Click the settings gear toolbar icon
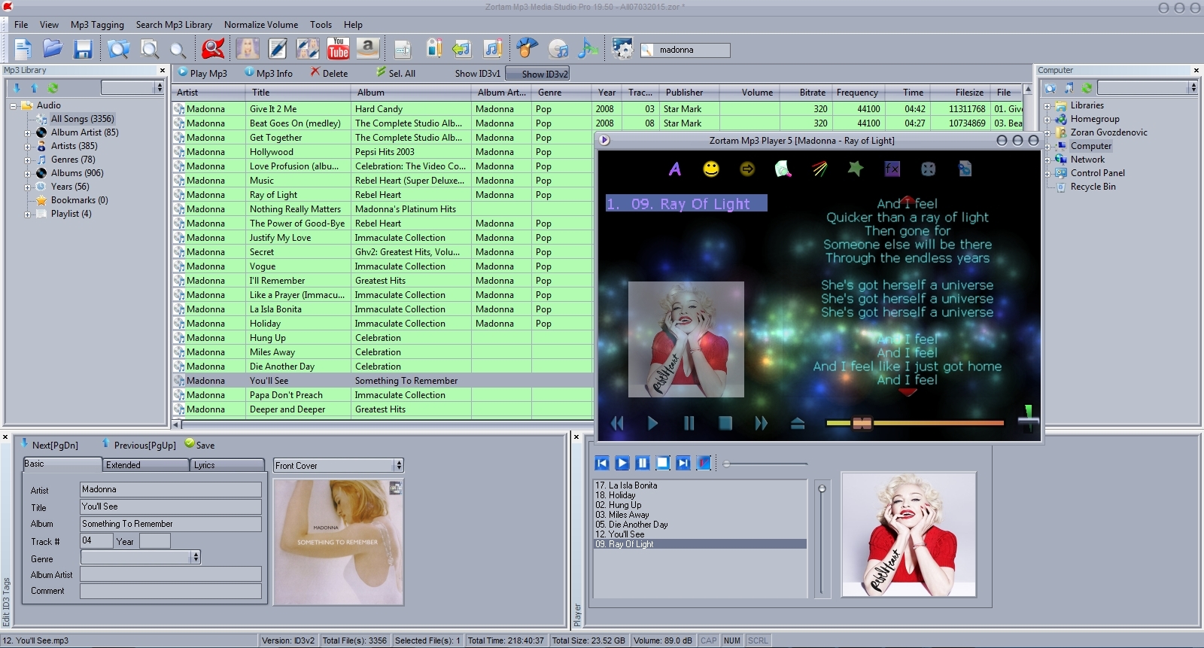The image size is (1204, 648). click(x=622, y=50)
